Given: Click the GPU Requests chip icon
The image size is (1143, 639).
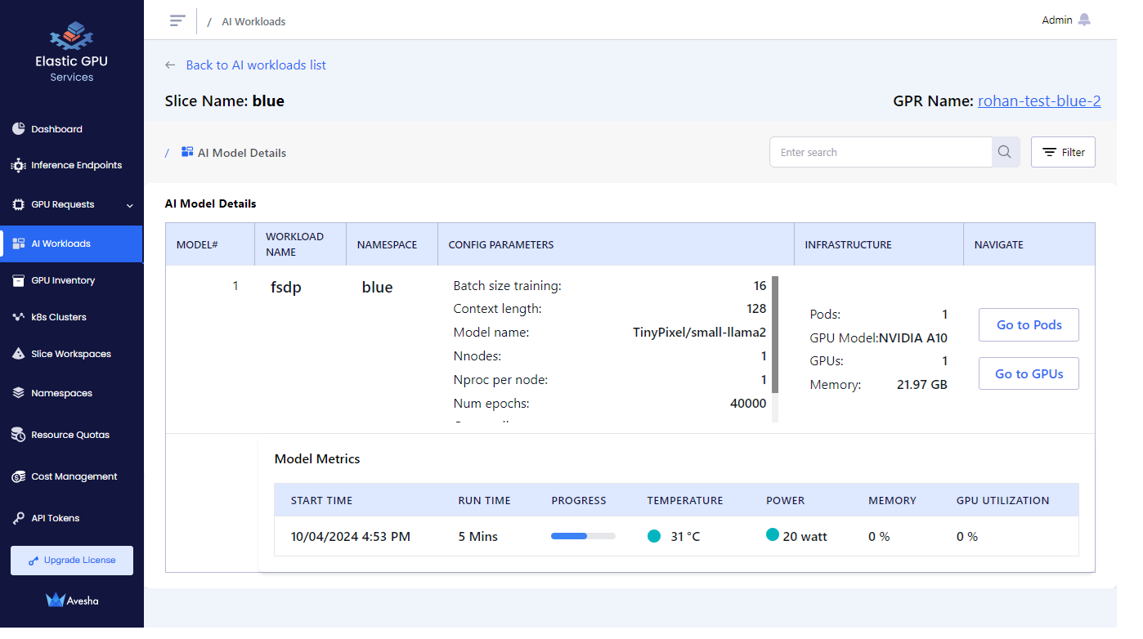Looking at the screenshot, I should coord(18,204).
